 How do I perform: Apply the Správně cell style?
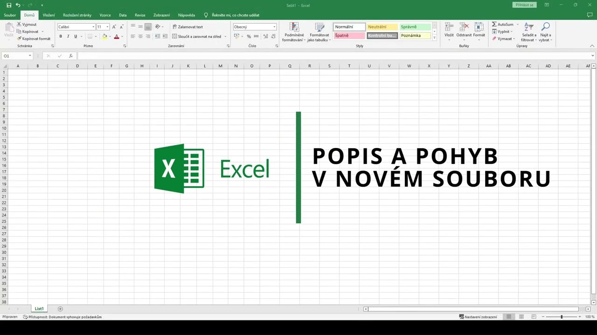415,27
